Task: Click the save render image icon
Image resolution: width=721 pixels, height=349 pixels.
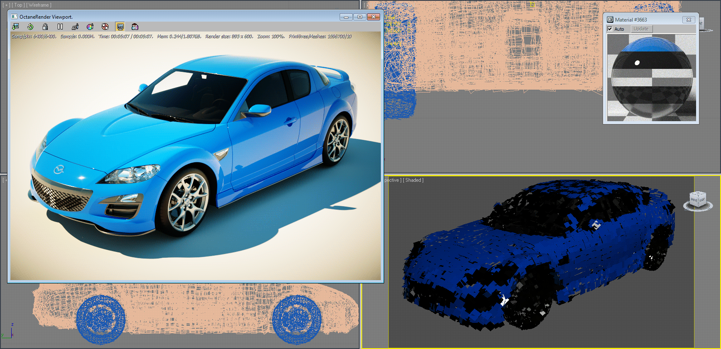Action: (15, 27)
